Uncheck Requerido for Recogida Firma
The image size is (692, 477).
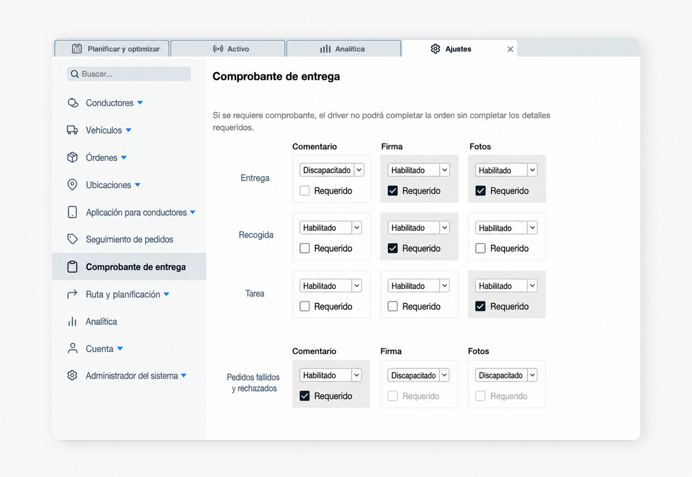coord(393,248)
